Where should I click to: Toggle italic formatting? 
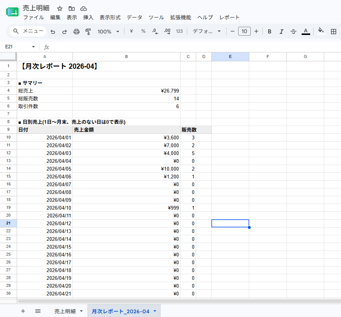pyautogui.click(x=282, y=32)
